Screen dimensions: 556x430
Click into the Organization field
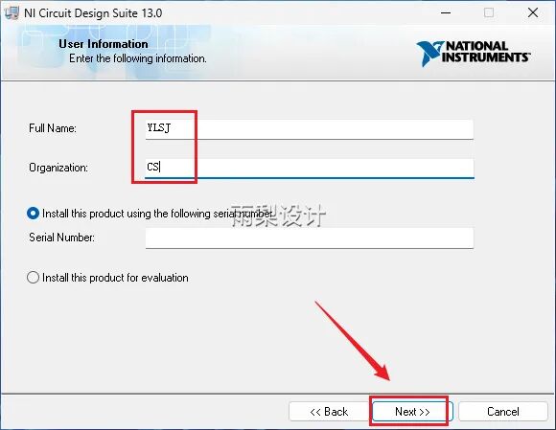tap(310, 168)
